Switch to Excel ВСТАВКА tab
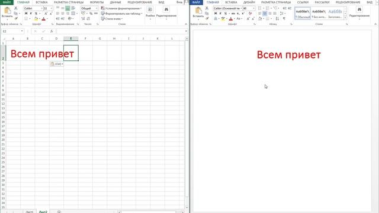 [x=41, y=2]
